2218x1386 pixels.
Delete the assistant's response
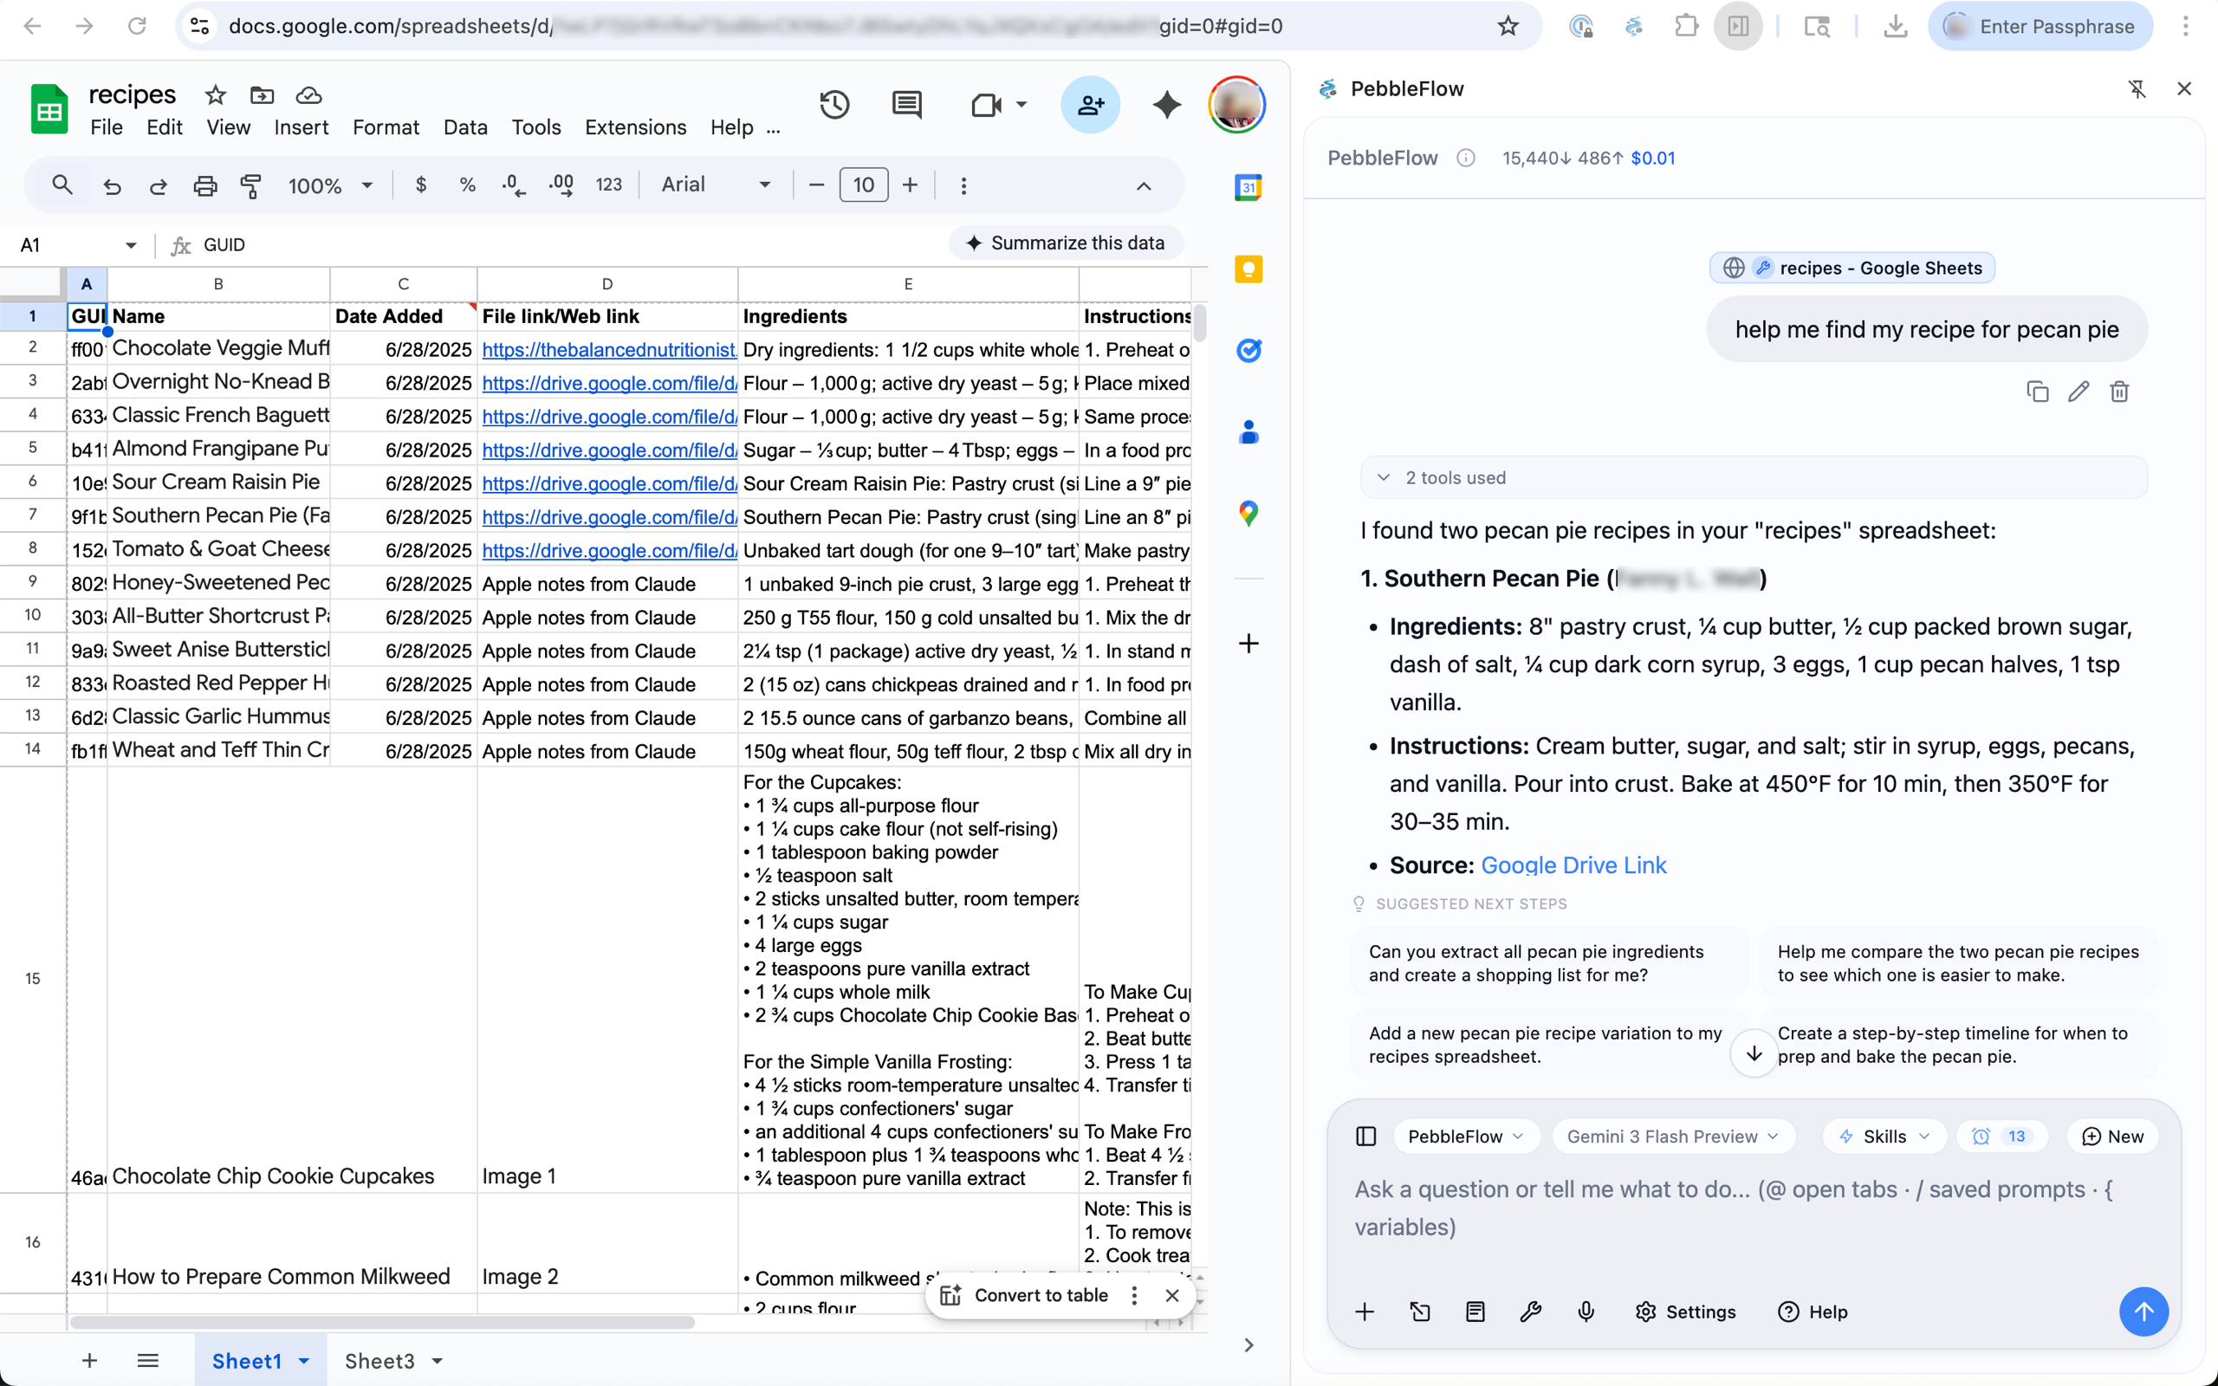pyautogui.click(x=2119, y=392)
